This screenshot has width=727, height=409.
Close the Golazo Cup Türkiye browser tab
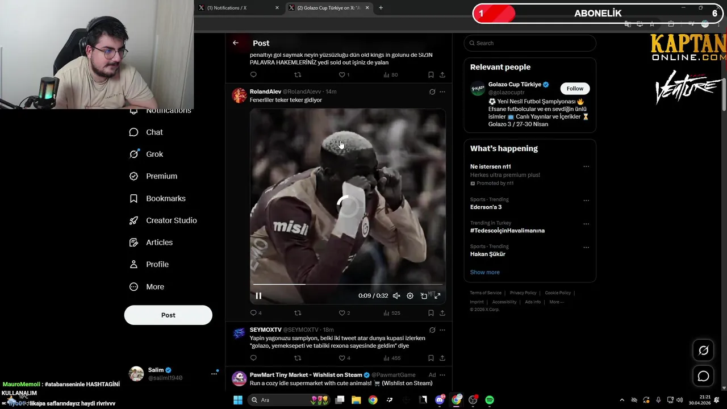tap(367, 8)
